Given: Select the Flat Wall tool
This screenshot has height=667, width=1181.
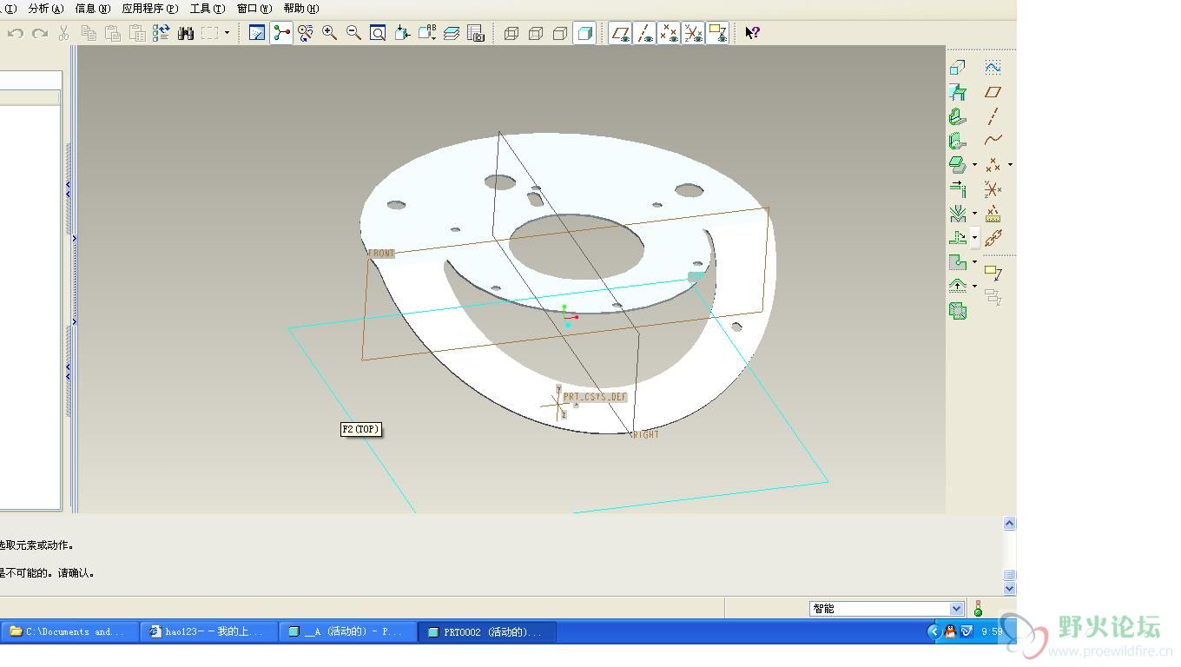Looking at the screenshot, I should pyautogui.click(x=958, y=91).
